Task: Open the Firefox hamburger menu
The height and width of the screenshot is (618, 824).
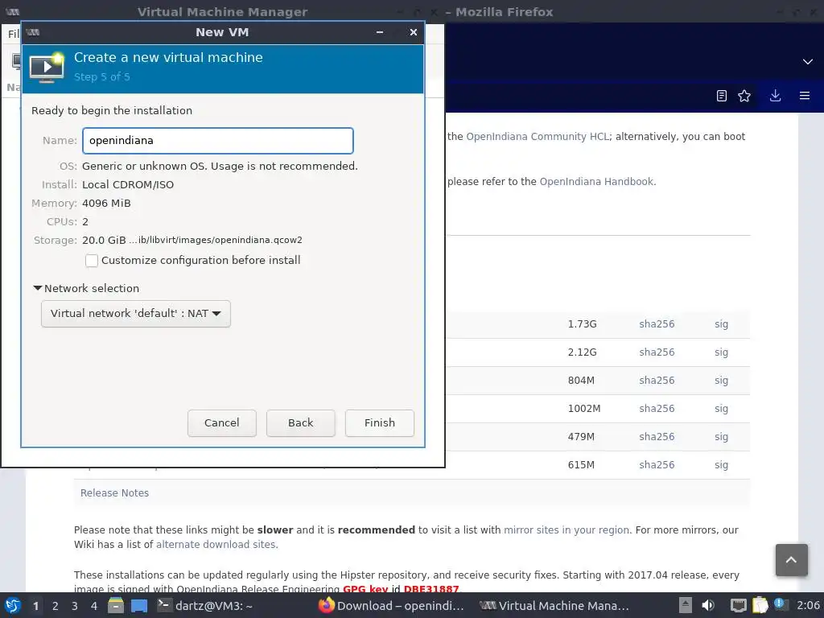Action: [805, 96]
